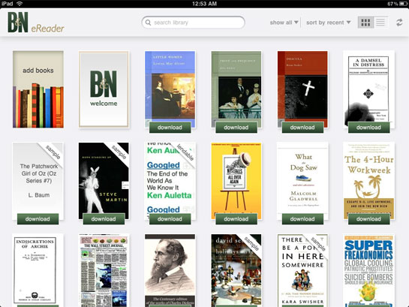Viewport: 409px width, 307px height.
Task: Download the yellow easel cover book
Action: [x=236, y=219]
